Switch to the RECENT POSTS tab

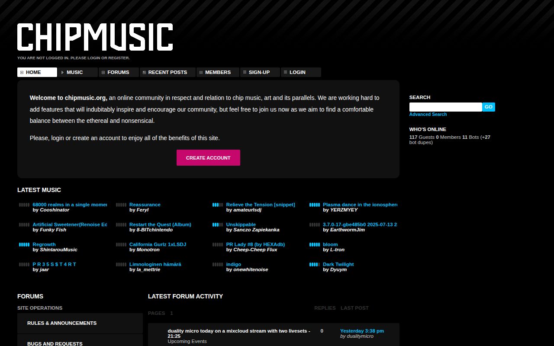[167, 72]
